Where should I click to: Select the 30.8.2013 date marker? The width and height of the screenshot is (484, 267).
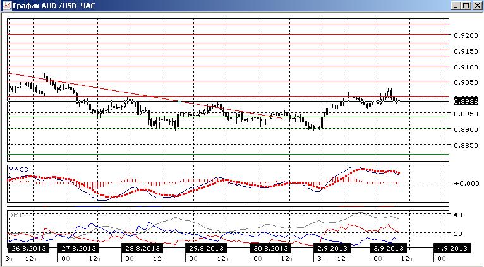[270, 248]
